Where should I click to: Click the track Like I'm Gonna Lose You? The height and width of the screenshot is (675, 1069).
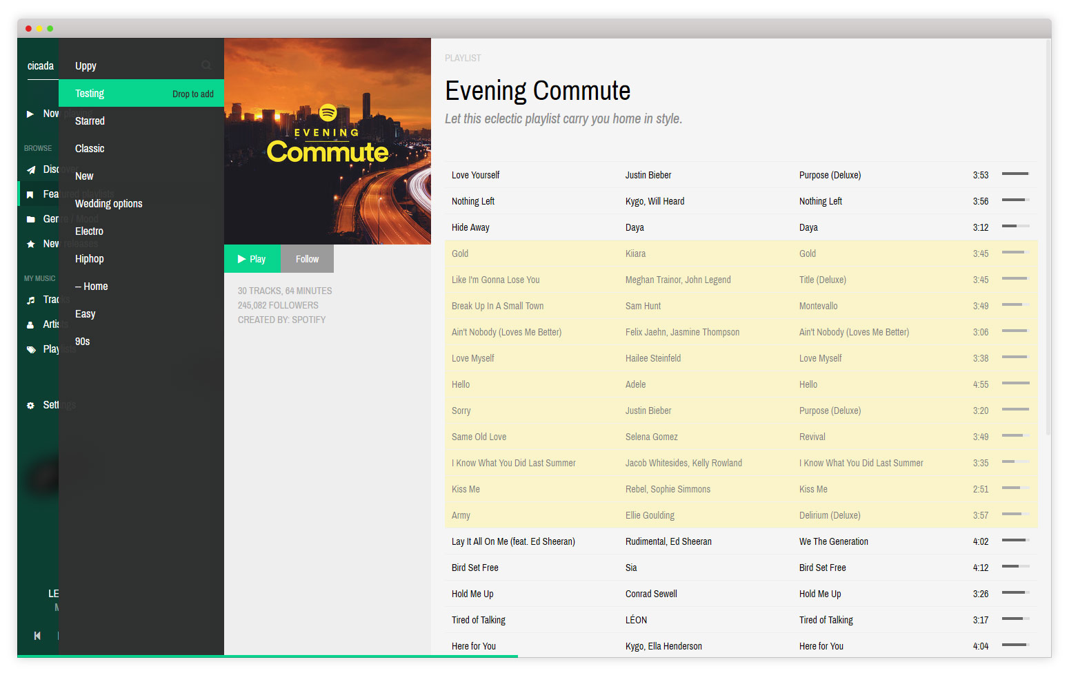click(x=496, y=280)
